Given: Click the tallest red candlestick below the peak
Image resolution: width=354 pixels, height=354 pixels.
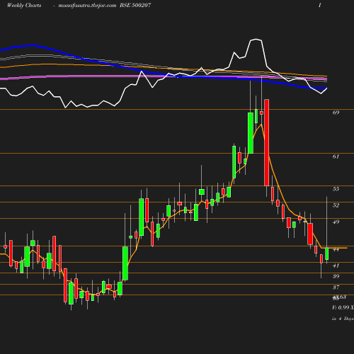Looking at the screenshot, I should pos(266,142).
